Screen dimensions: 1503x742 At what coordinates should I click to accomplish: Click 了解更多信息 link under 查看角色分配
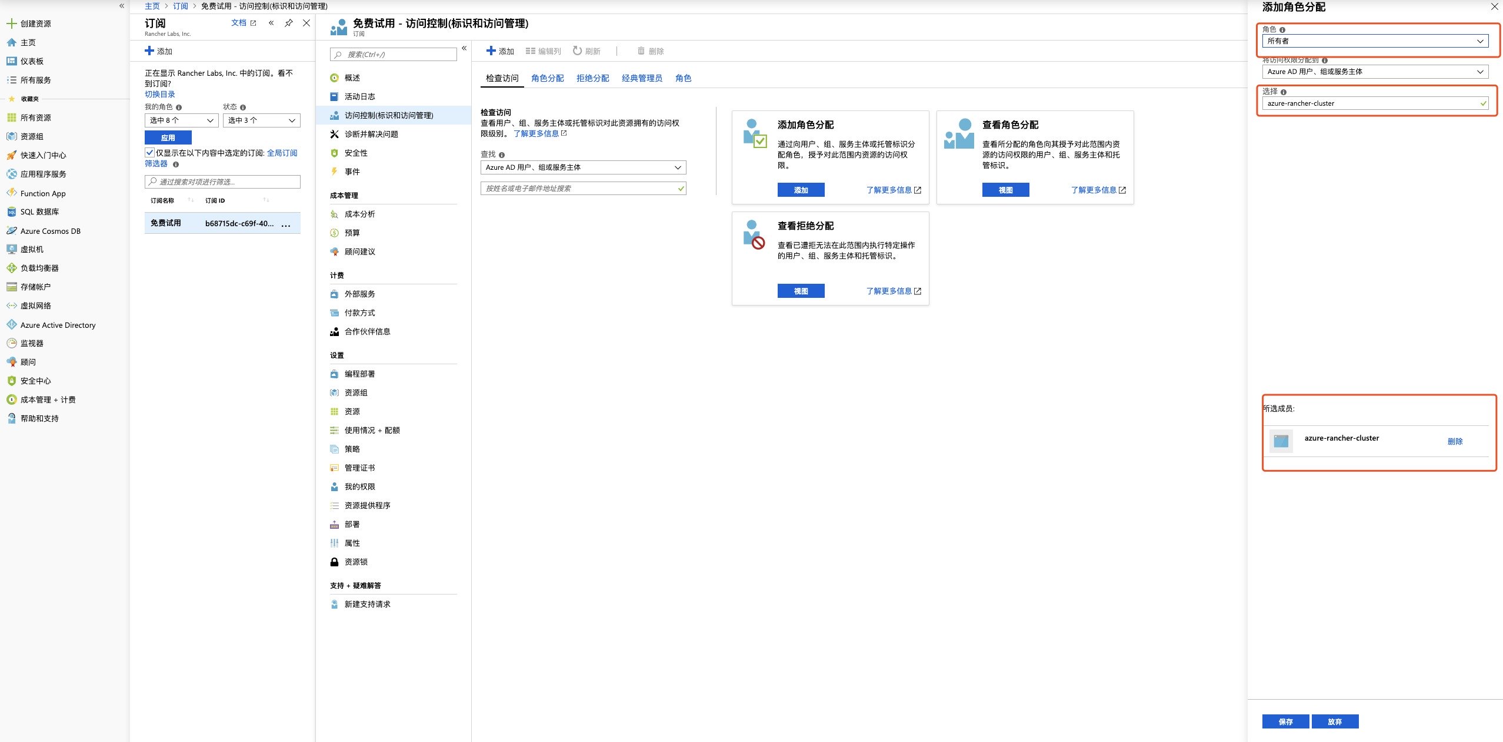[1097, 190]
